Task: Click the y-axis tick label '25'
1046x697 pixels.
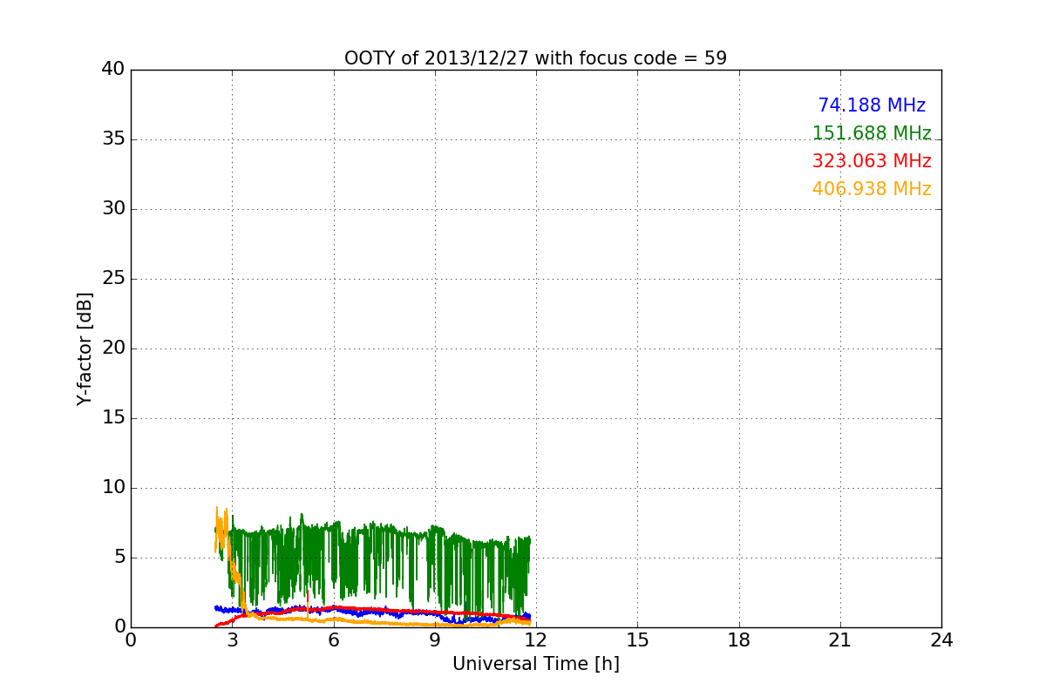Action: coord(113,279)
